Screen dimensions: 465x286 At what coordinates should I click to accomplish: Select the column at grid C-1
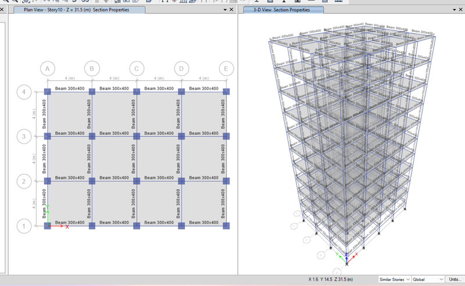(137, 226)
